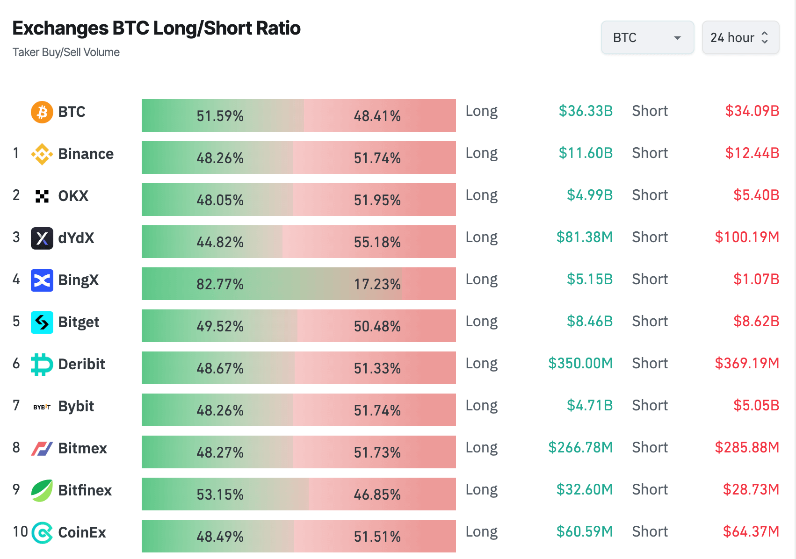Screen dimensions: 796x559
Task: Click Deribit short value $369.19M
Action: pos(747,363)
